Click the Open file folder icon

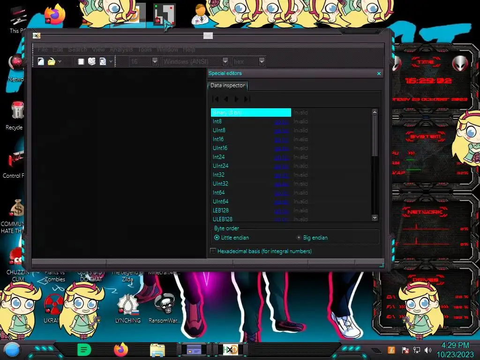(x=51, y=61)
